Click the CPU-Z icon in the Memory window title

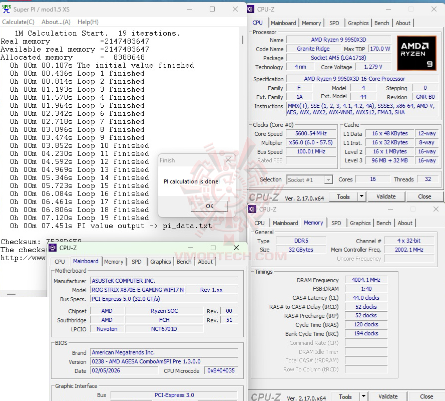252,209
